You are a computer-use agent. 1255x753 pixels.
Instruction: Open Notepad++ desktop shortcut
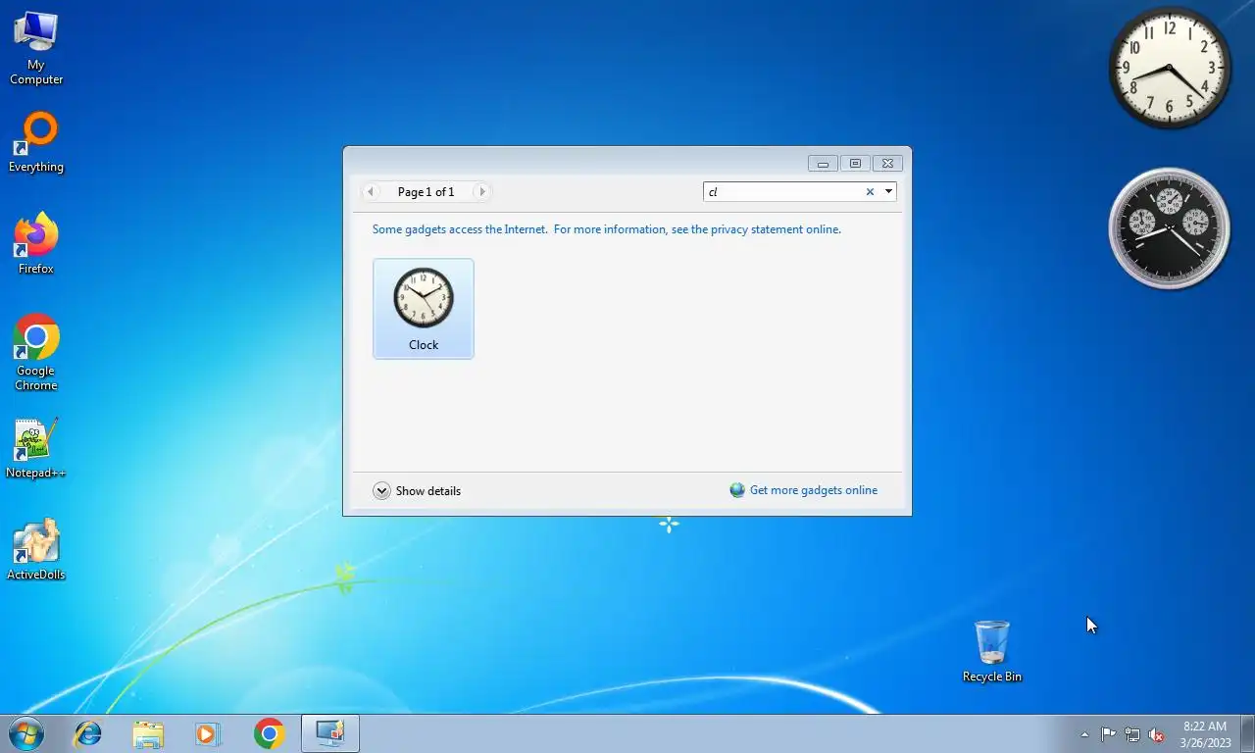coord(36,449)
